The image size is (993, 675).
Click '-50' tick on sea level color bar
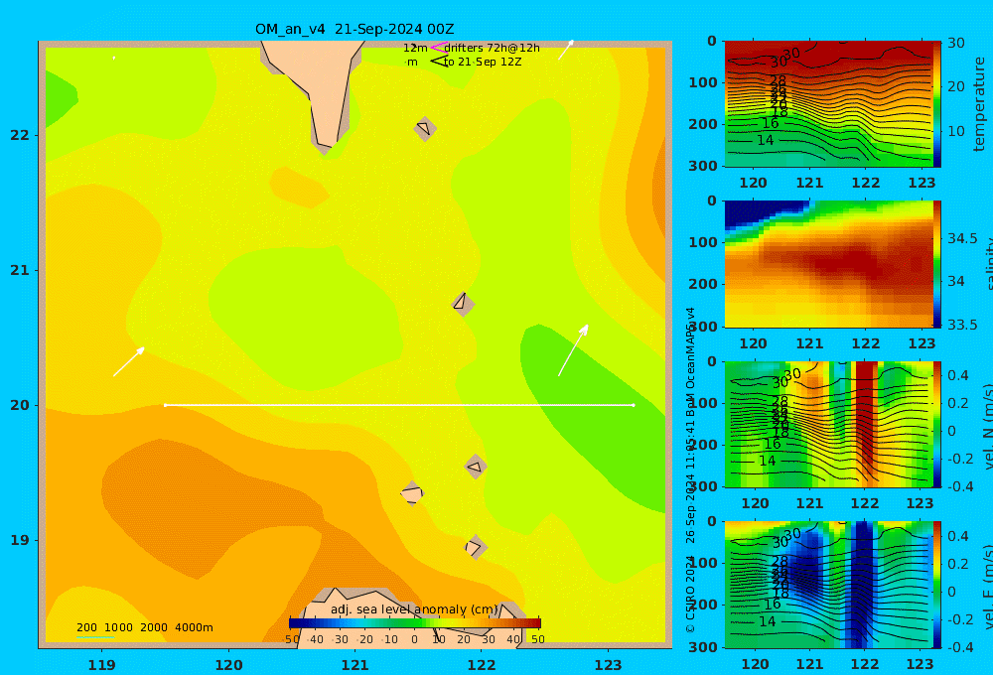(x=291, y=639)
